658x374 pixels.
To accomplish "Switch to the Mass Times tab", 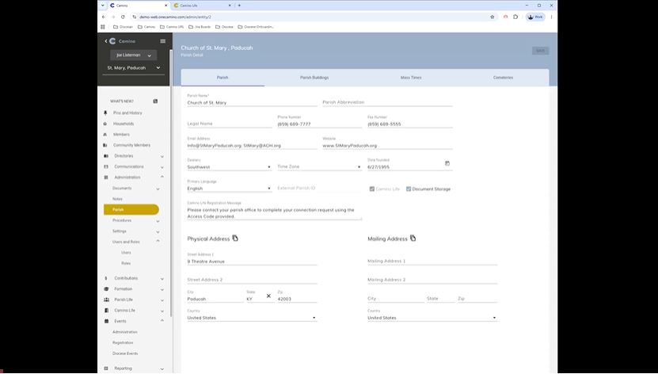I will point(411,78).
